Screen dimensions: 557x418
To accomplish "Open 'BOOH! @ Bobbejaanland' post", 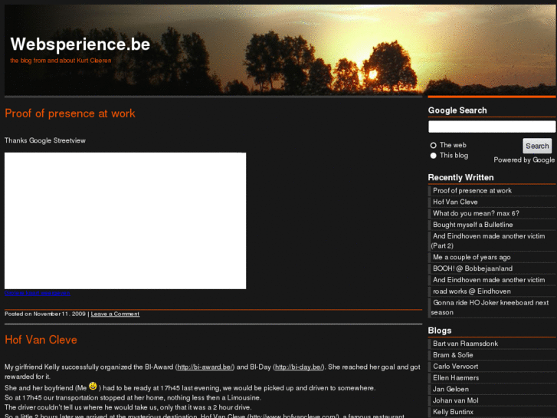I will click(x=473, y=268).
